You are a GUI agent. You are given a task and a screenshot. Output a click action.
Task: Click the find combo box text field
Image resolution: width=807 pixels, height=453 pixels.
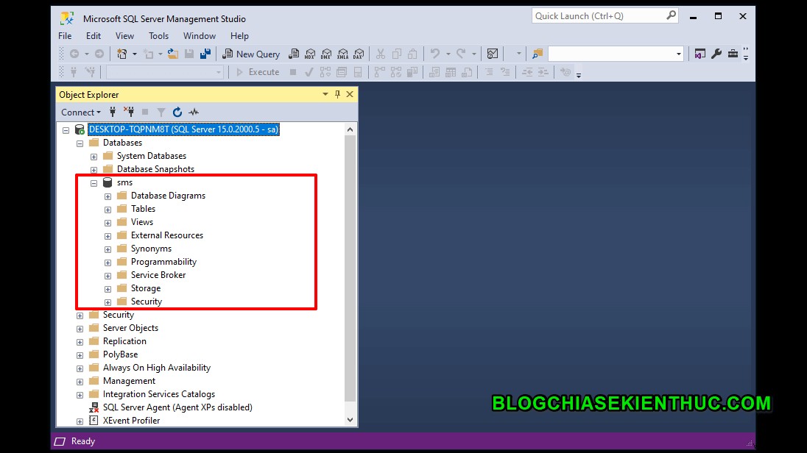[611, 54]
